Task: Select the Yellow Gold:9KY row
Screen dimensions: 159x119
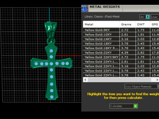Action: click(x=121, y=30)
